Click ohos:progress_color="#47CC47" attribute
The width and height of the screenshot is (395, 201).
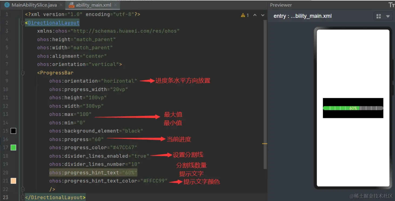[93, 148]
